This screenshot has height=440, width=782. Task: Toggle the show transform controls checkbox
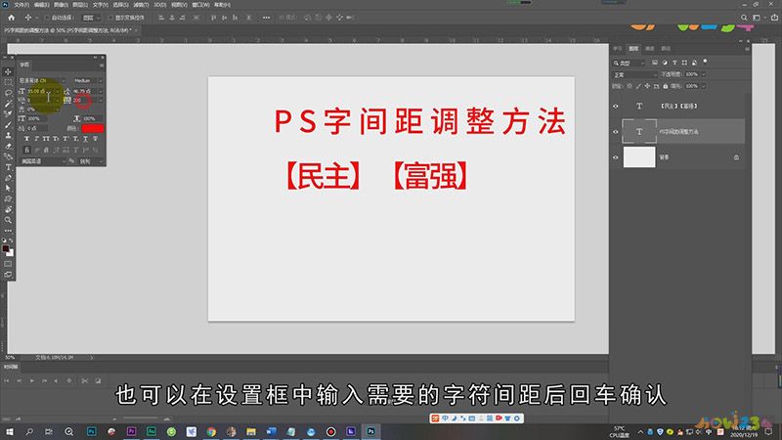pos(110,18)
